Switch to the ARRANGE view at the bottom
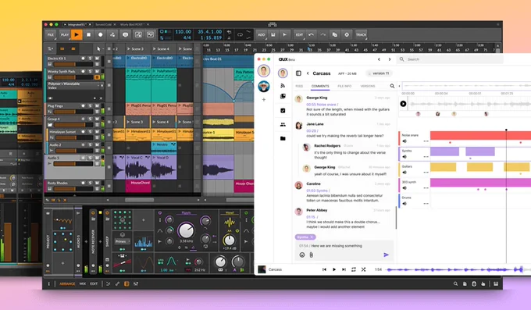 [x=67, y=284]
